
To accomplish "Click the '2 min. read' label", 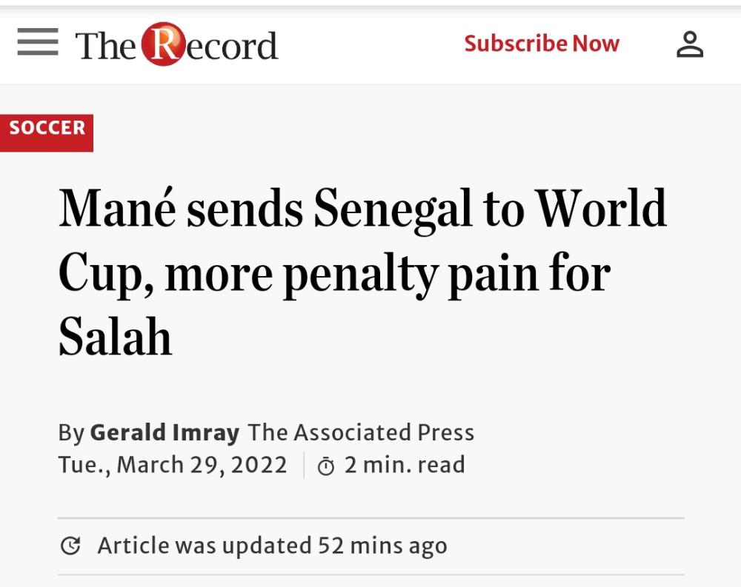I will (x=405, y=465).
